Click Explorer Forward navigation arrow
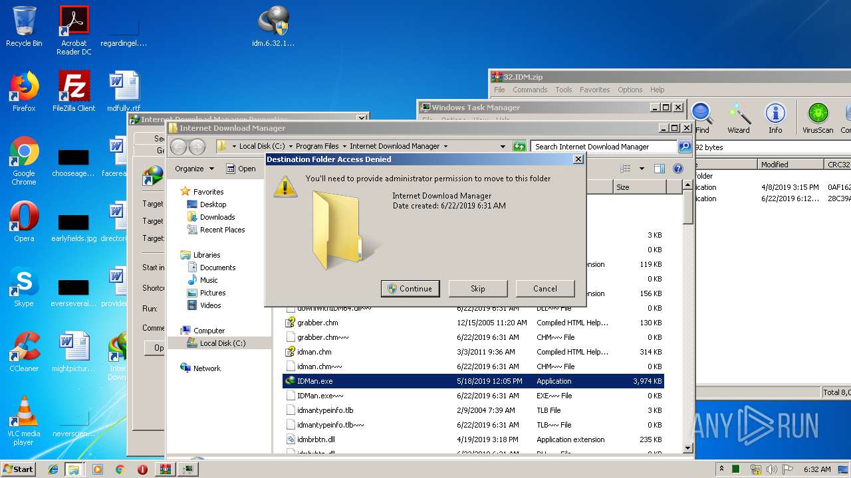The image size is (851, 478). coord(197,147)
